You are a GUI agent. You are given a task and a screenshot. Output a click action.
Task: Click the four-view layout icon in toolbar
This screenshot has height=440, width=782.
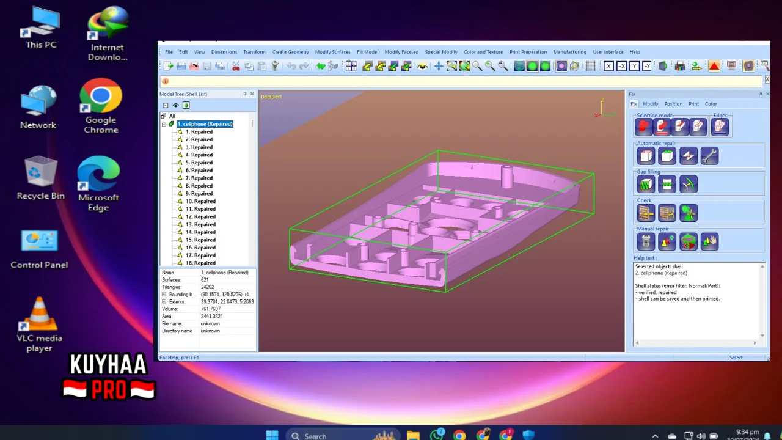click(x=351, y=66)
